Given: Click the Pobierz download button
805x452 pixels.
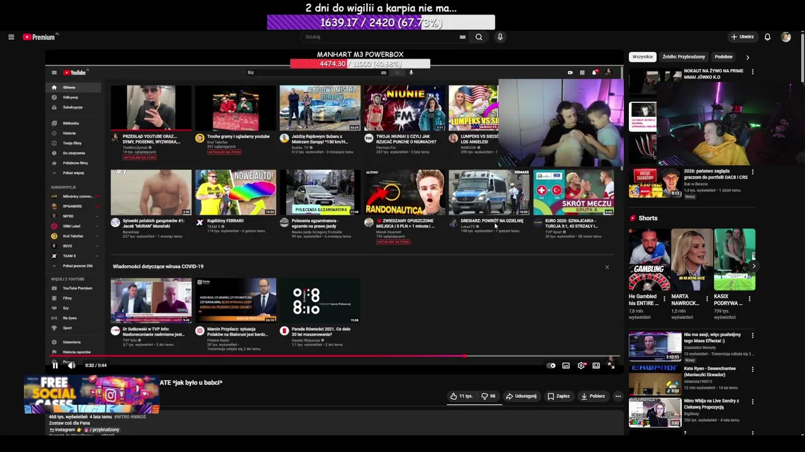Looking at the screenshot, I should coord(593,396).
